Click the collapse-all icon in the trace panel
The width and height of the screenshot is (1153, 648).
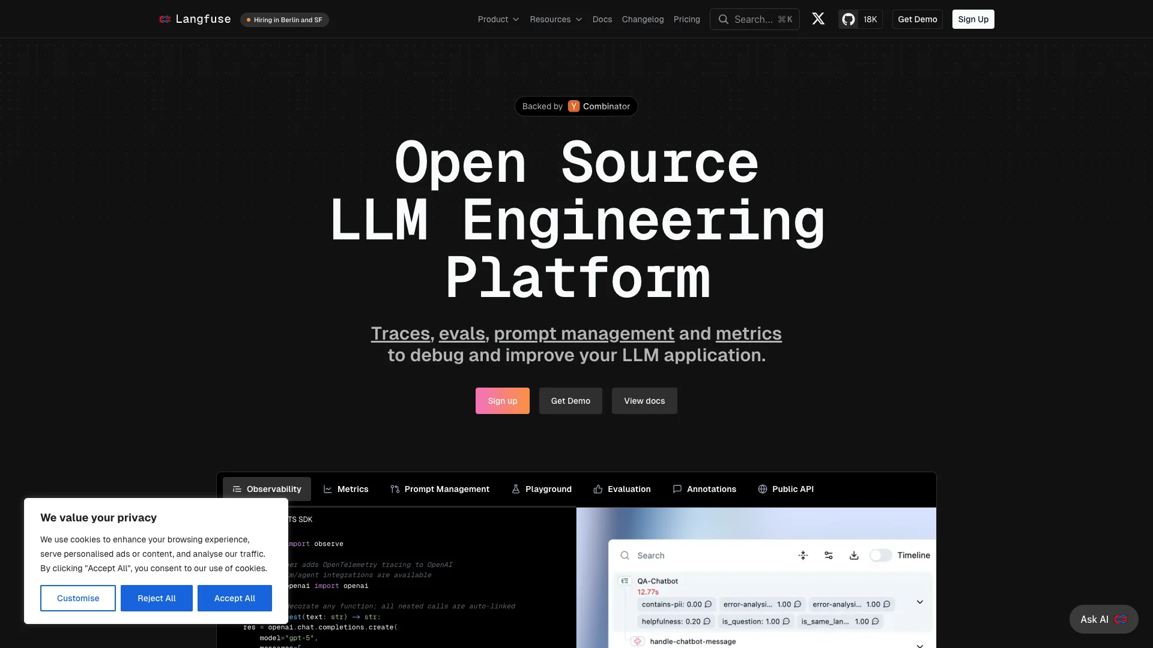coord(803,556)
